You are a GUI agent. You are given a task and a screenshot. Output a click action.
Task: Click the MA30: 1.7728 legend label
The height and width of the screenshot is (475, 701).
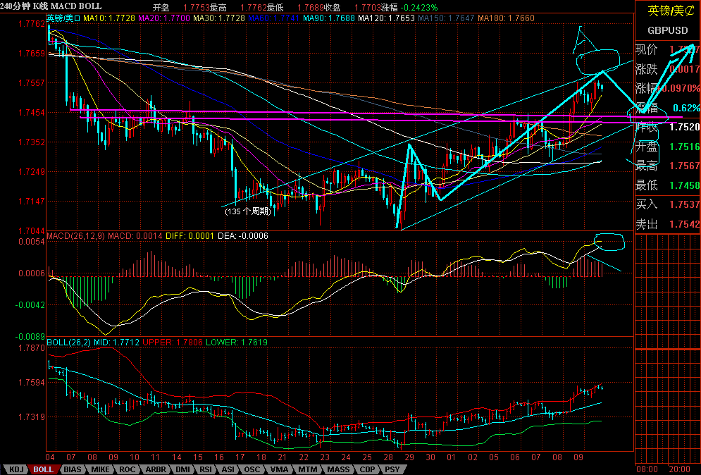click(x=219, y=18)
